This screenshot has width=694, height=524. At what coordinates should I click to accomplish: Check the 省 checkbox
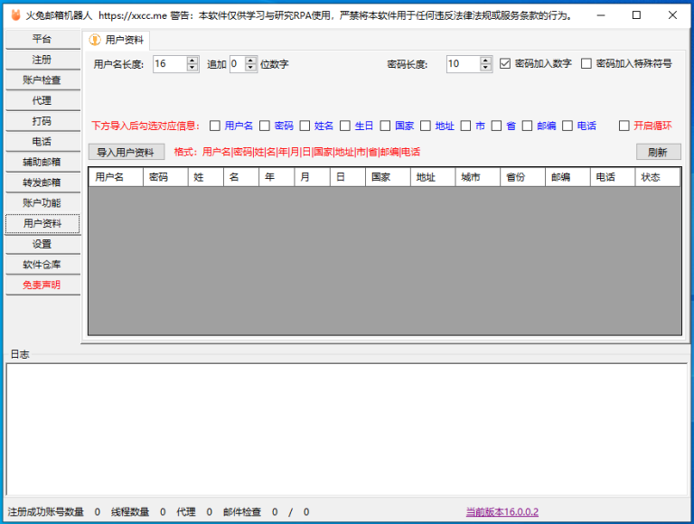pos(497,126)
